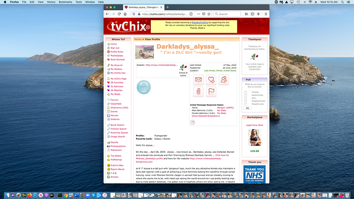Click Home breadcrumb link
The height and width of the screenshot is (199, 354).
(138, 39)
